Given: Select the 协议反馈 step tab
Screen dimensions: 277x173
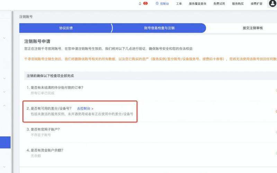Looking at the screenshot, I should 66,28.
